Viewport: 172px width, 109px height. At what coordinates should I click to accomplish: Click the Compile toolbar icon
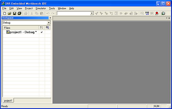142,13
